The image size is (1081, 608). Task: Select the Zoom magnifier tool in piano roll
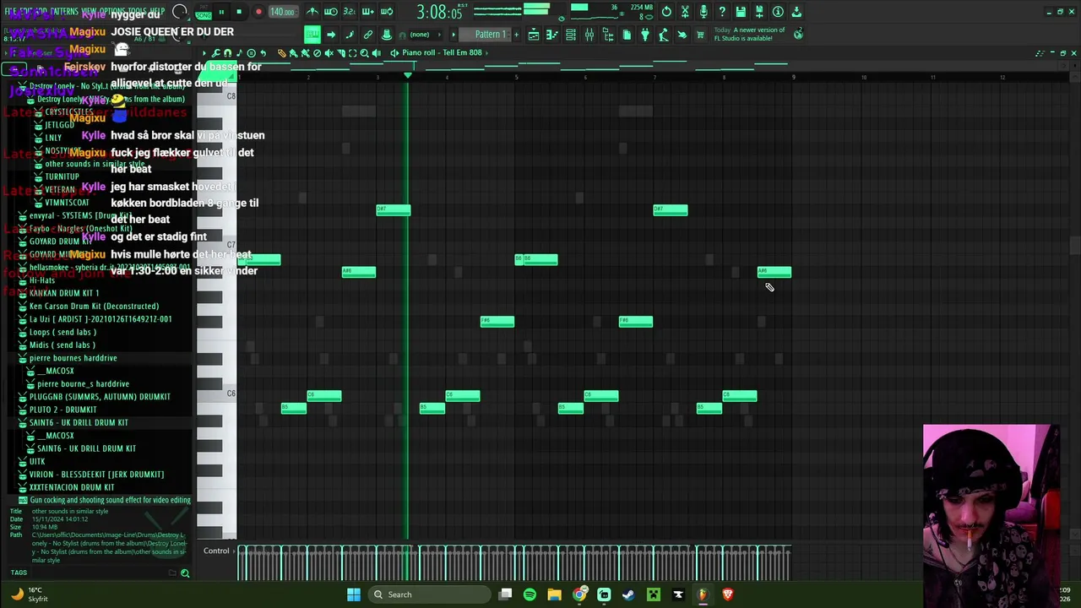point(364,53)
